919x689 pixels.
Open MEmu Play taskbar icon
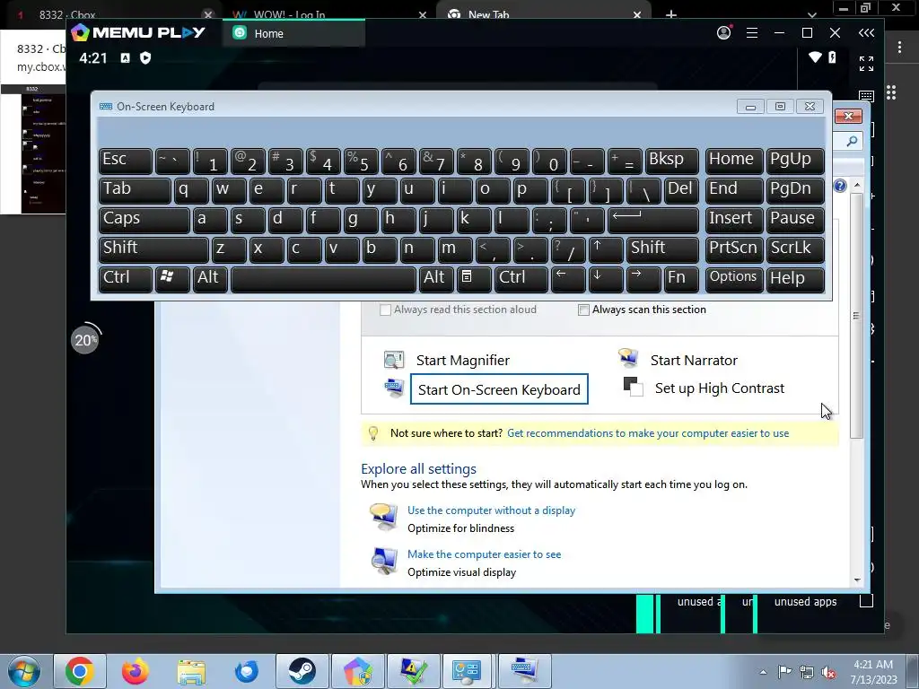click(x=357, y=671)
